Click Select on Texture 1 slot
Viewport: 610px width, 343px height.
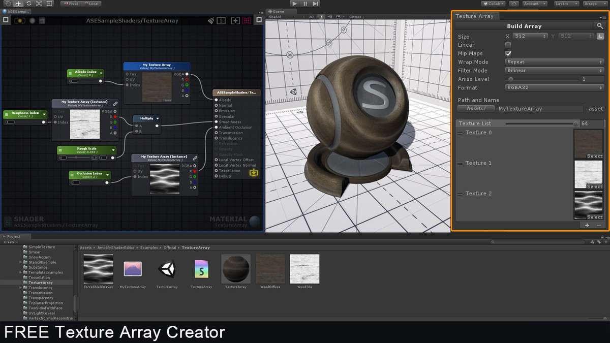pos(594,186)
